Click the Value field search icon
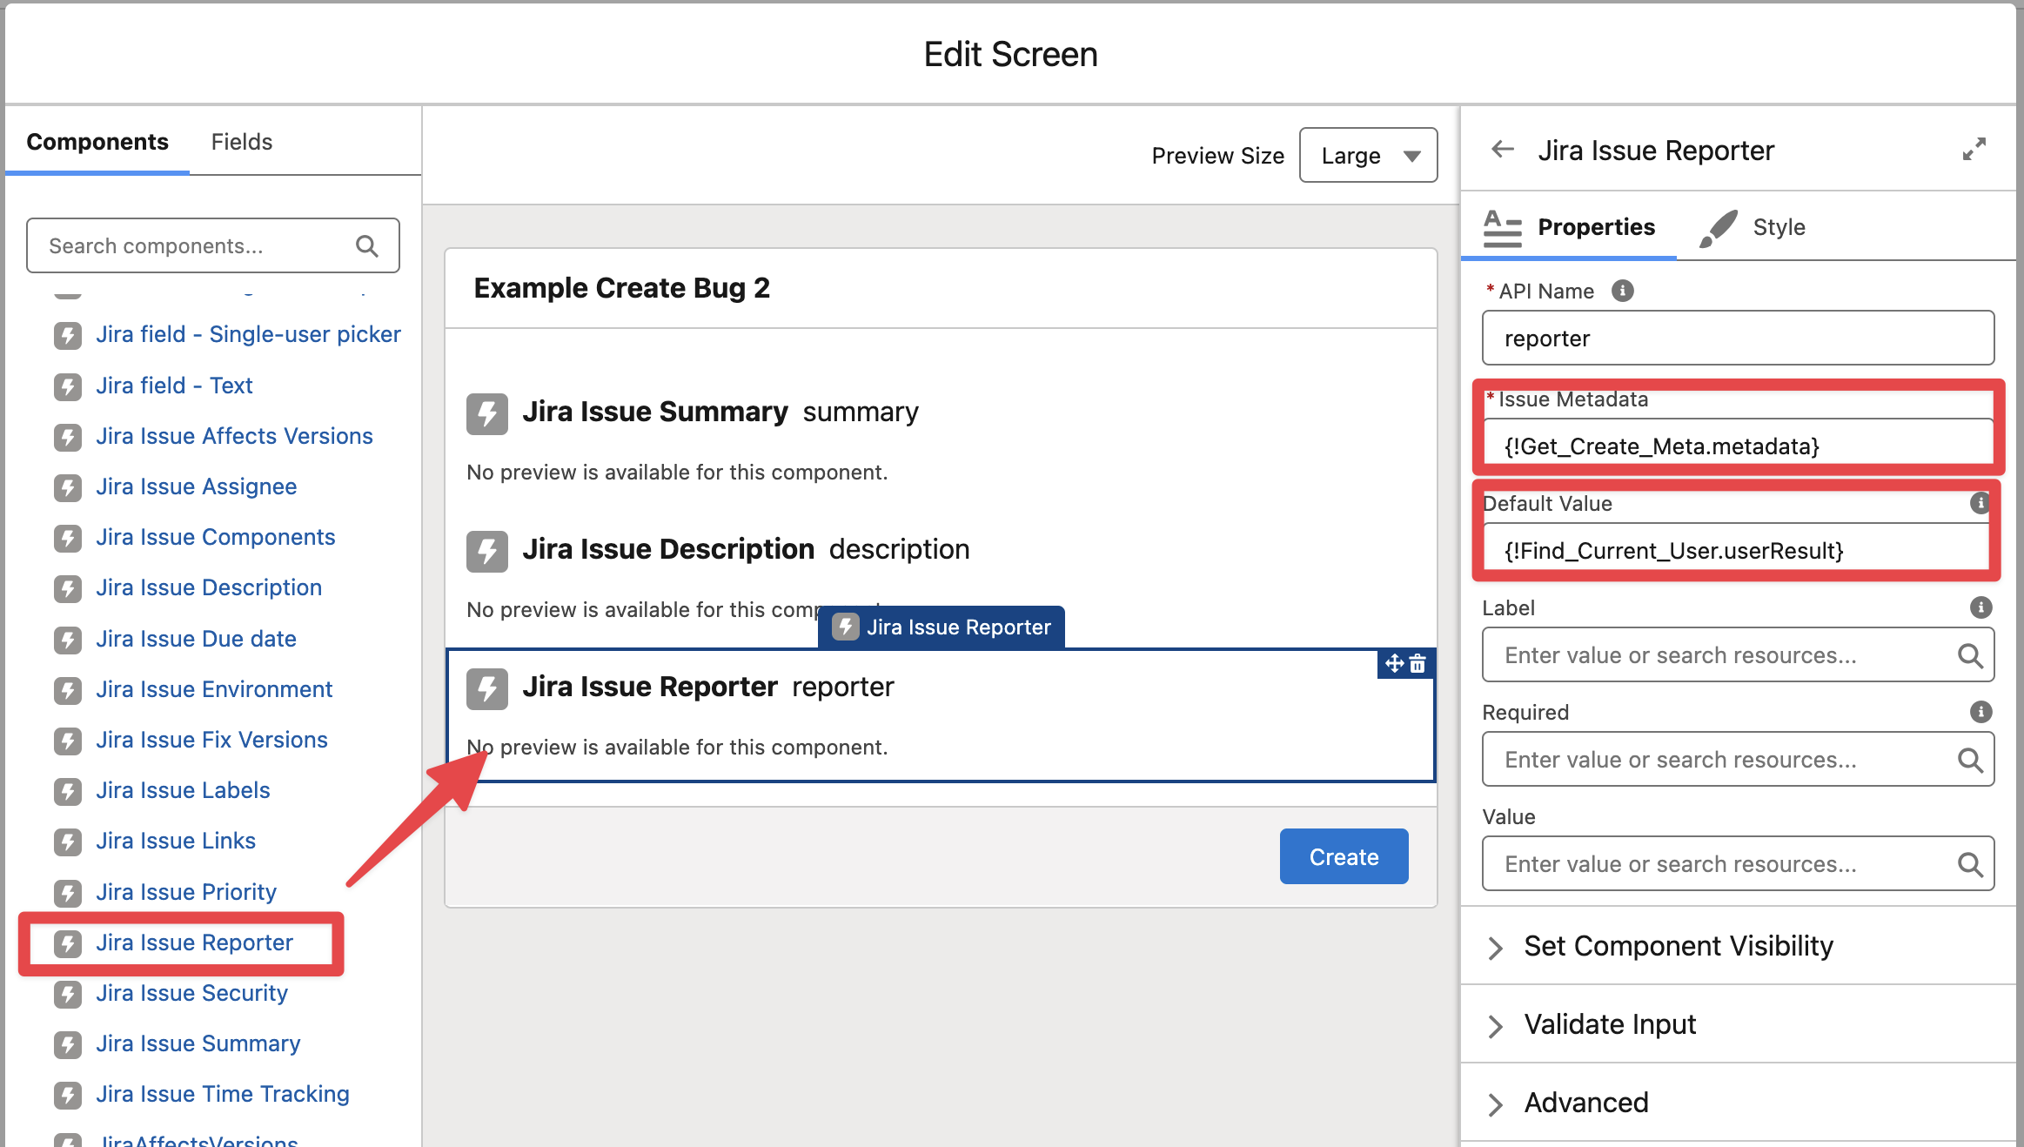This screenshot has width=2024, height=1147. (x=1970, y=864)
